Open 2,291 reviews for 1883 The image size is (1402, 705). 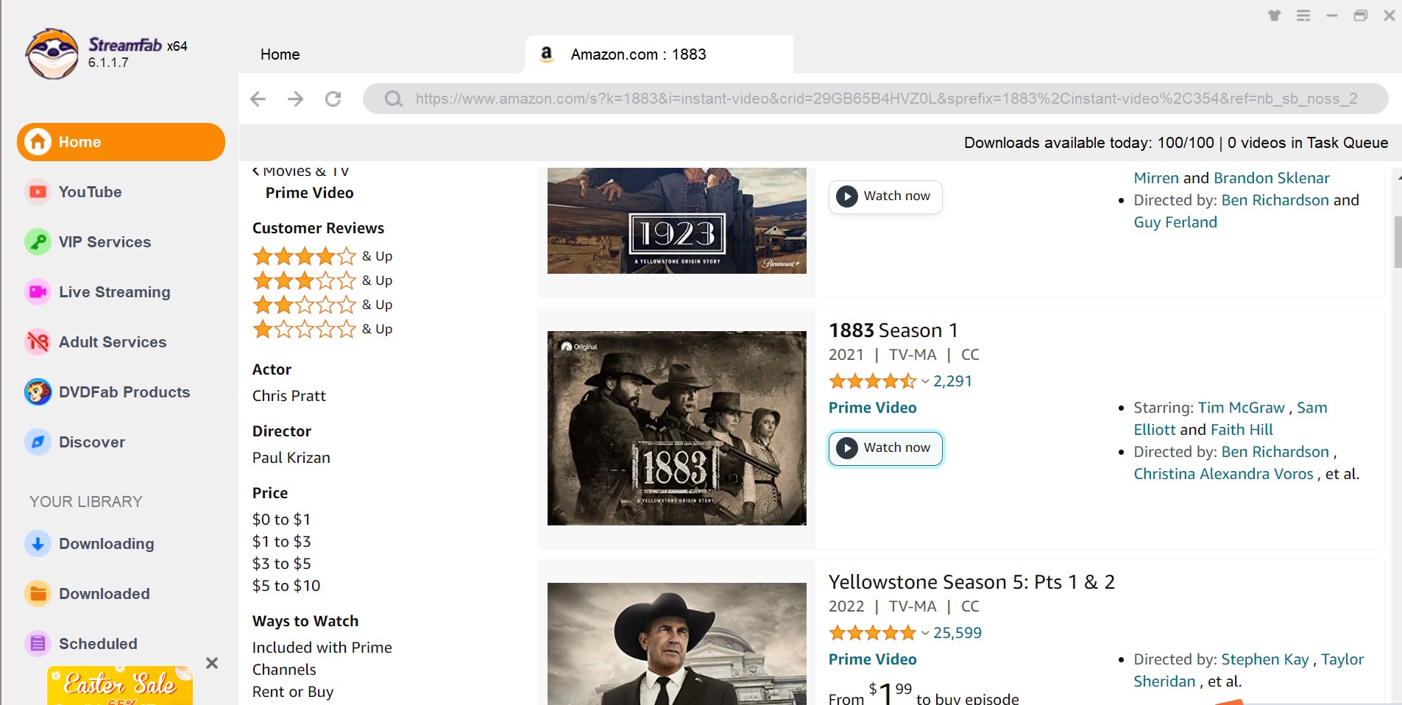[x=952, y=381]
